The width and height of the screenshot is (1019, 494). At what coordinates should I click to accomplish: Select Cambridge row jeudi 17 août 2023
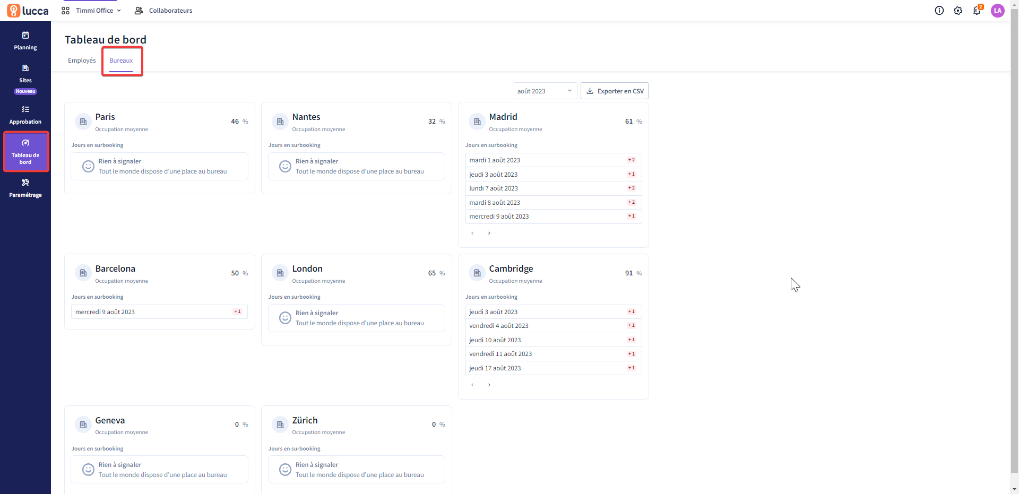click(554, 368)
